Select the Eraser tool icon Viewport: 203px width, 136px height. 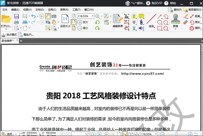pos(186,22)
